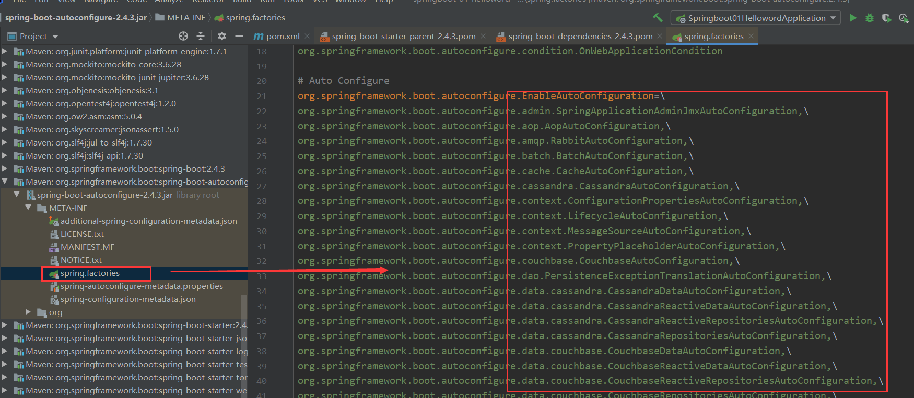Select Maven: org.slf4j:jul-to-slf4j:1.7.30 library

(x=89, y=143)
